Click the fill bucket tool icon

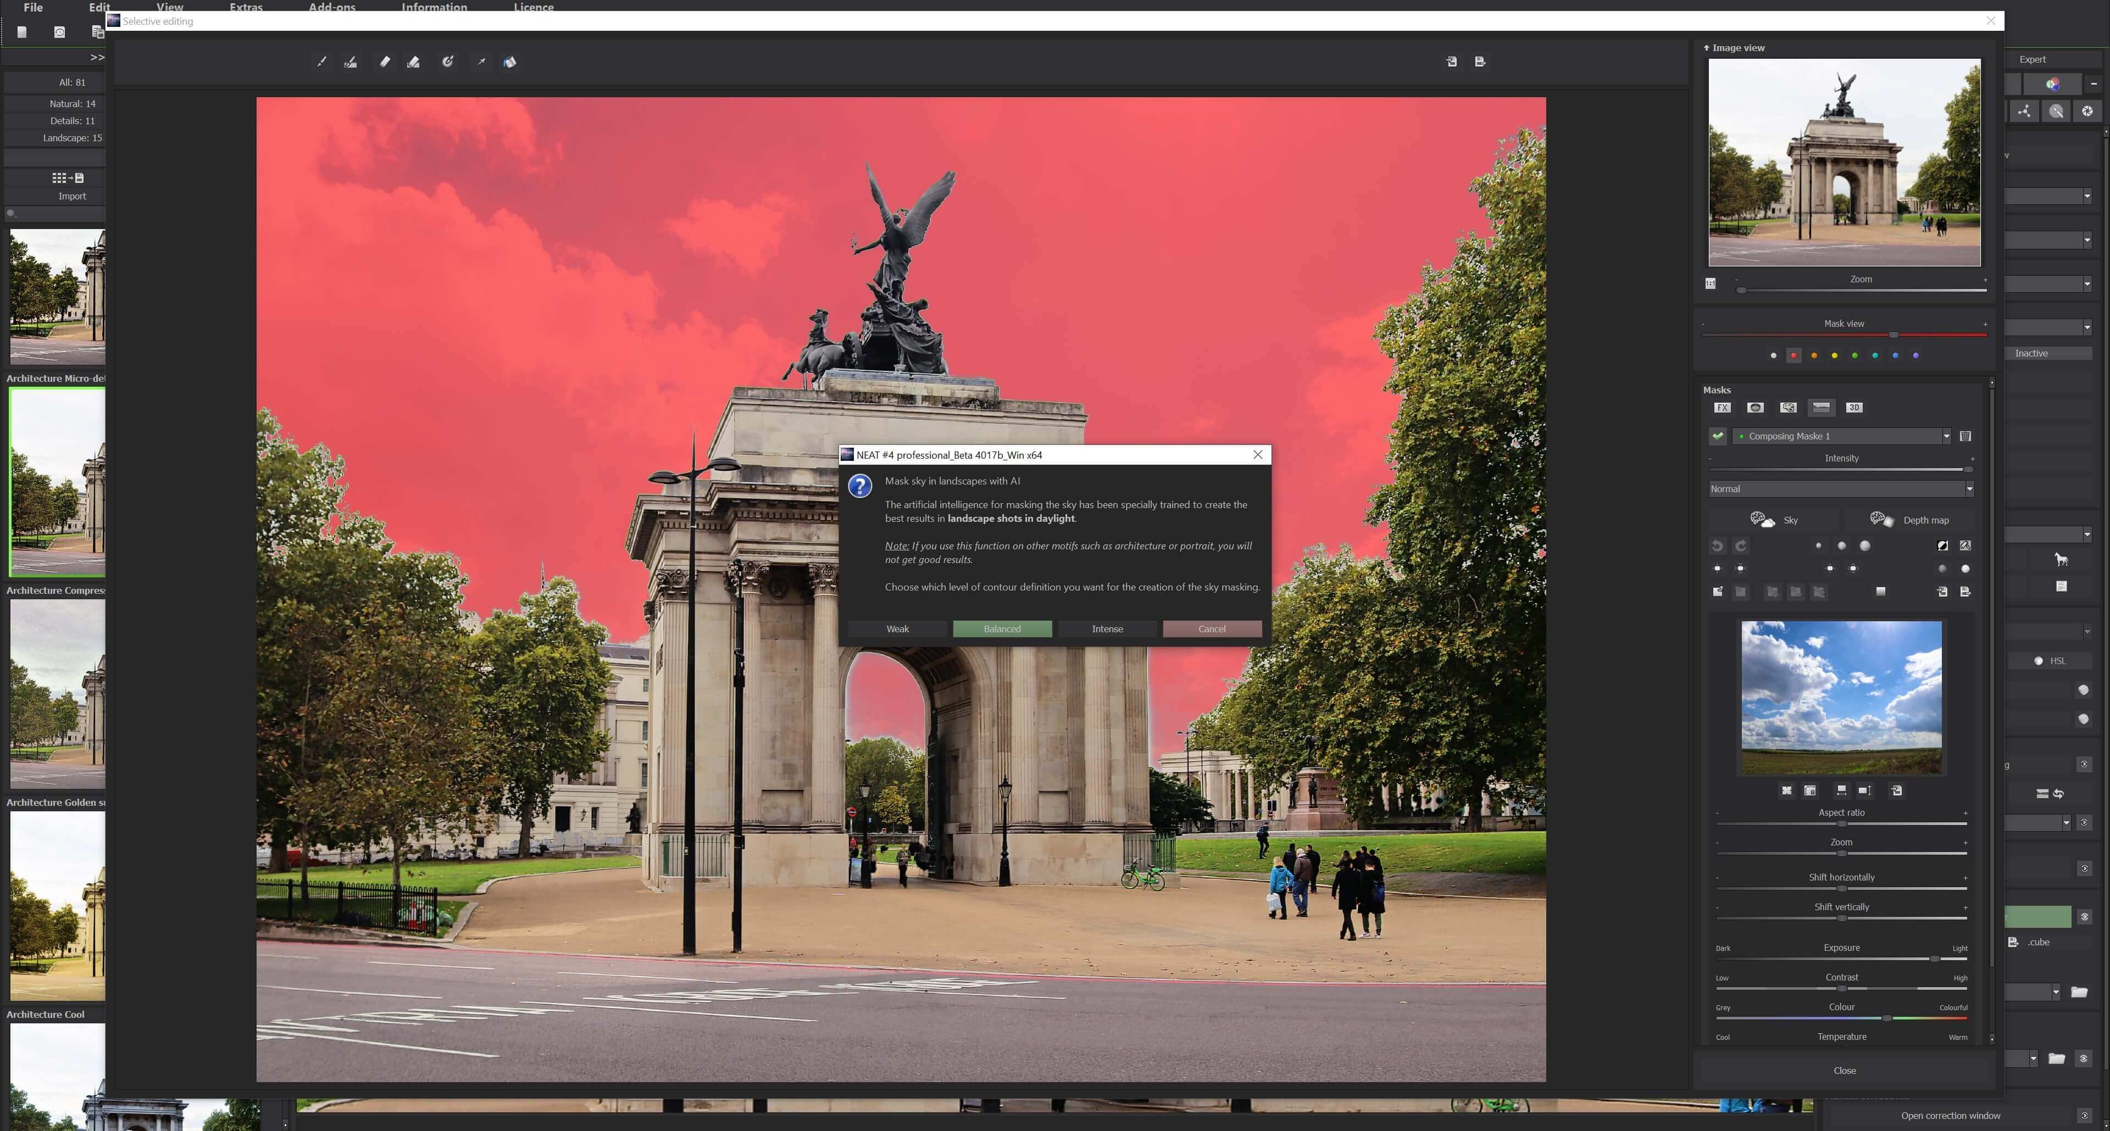(509, 62)
